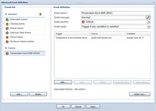This screenshot has width=156, height=111.
Task: Open the Event mode dropdown
Action: [x=149, y=27]
